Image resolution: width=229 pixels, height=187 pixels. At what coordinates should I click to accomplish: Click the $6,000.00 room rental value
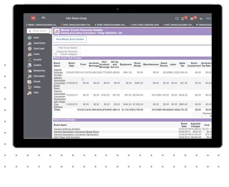[x=138, y=95]
